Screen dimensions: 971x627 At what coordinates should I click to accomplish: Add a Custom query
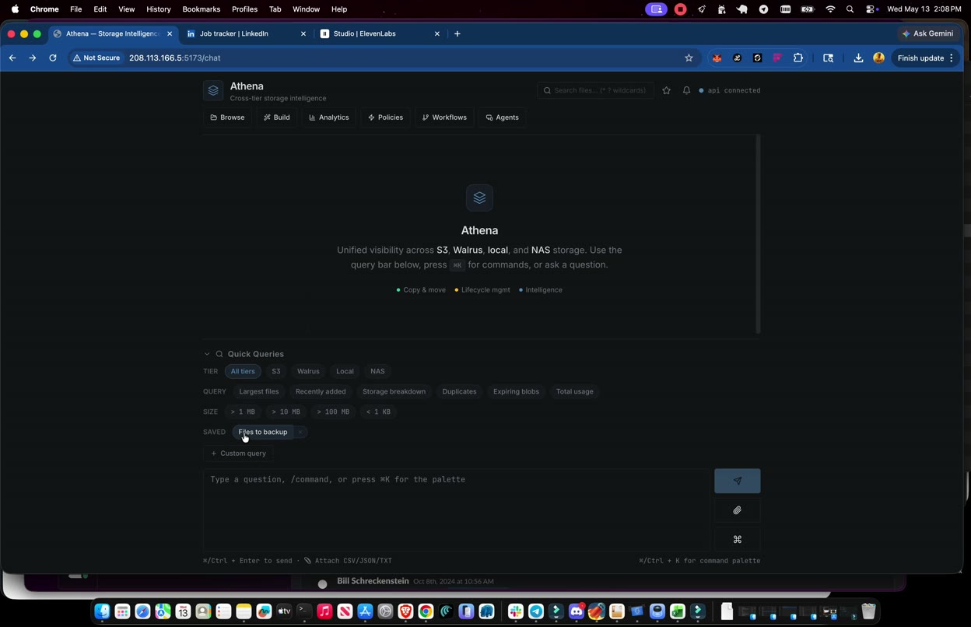pos(238,454)
